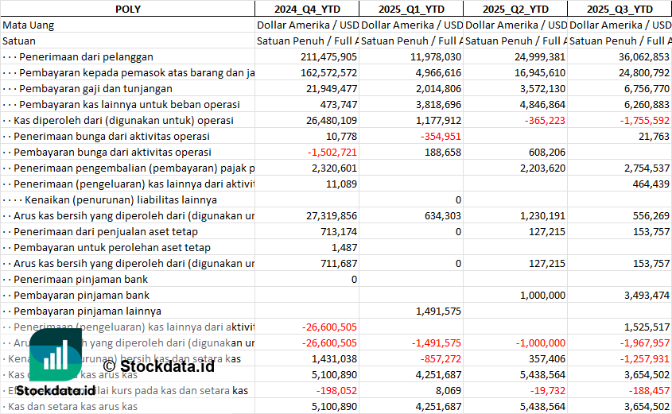Select cell with value 21,763
Image resolution: width=672 pixels, height=414 pixels.
[x=620, y=136]
